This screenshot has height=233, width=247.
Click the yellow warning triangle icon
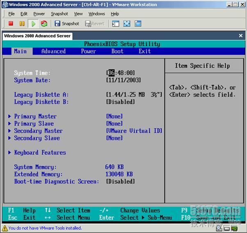(x=5, y=228)
